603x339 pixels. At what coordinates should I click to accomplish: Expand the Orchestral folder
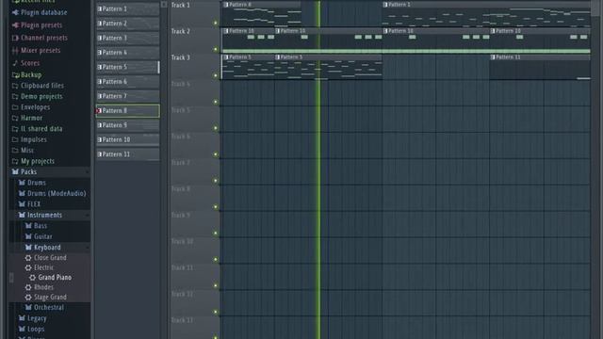click(x=49, y=308)
